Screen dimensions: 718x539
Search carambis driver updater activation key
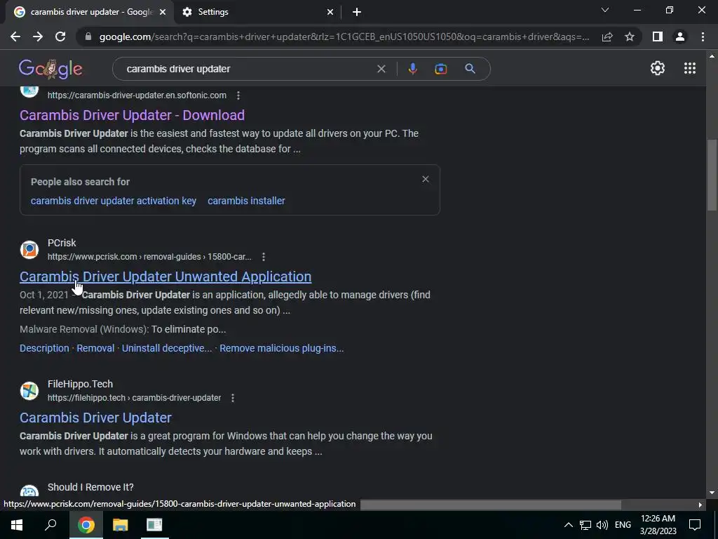(114, 201)
